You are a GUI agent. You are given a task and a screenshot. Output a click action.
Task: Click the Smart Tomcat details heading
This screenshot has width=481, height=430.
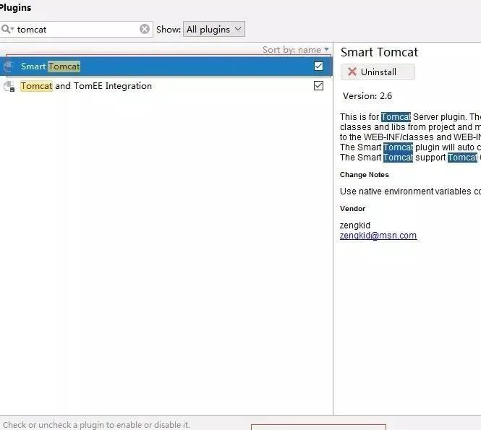(379, 52)
